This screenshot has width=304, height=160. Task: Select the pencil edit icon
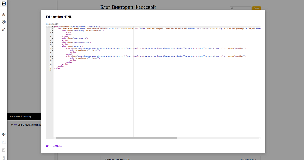[x=4, y=29]
